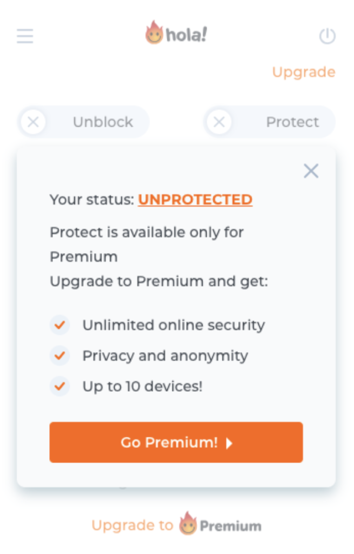Click the Upgrade link below power icon
Viewport: 354px width, 554px height.
click(x=303, y=72)
